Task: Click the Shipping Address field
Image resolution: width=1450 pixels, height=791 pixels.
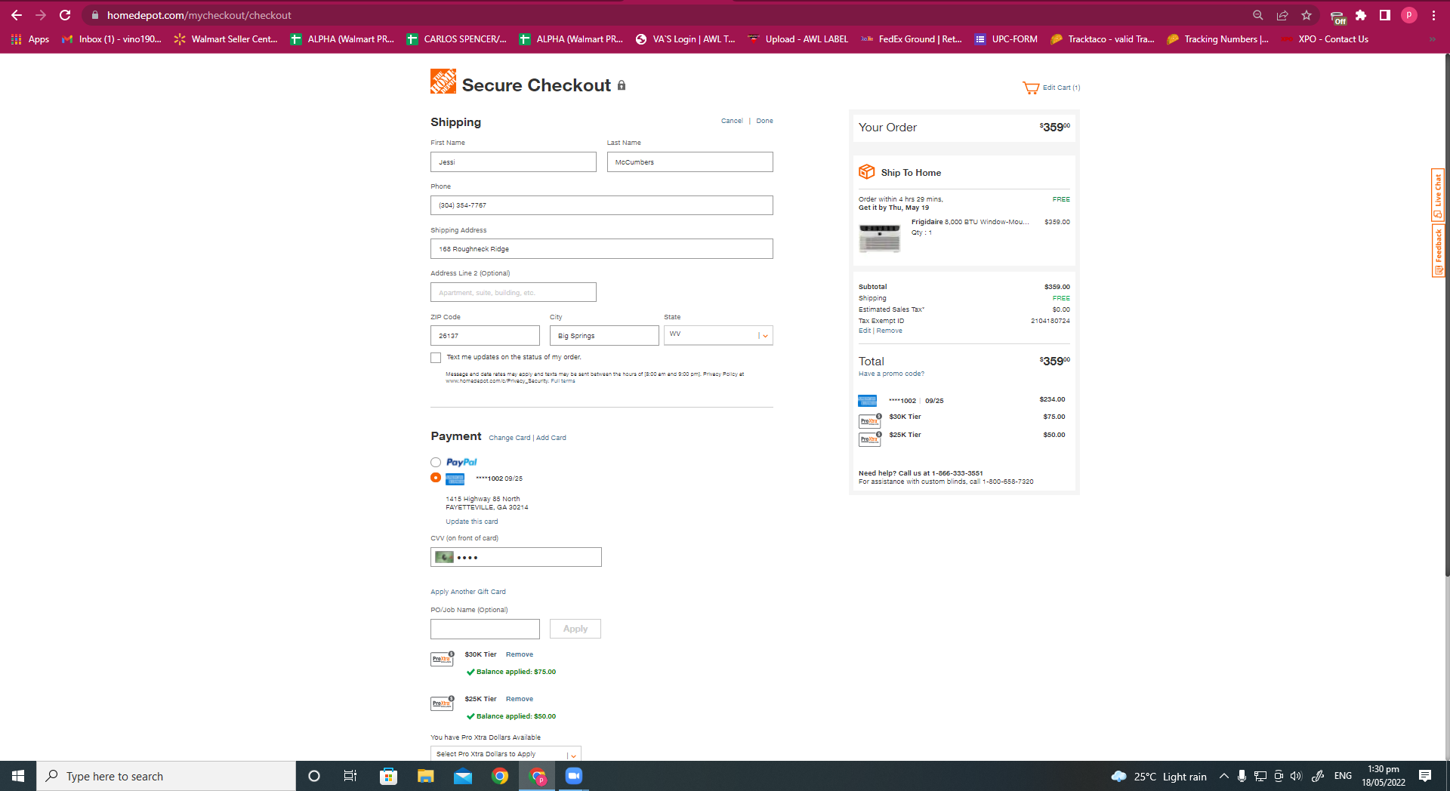Action: click(602, 248)
